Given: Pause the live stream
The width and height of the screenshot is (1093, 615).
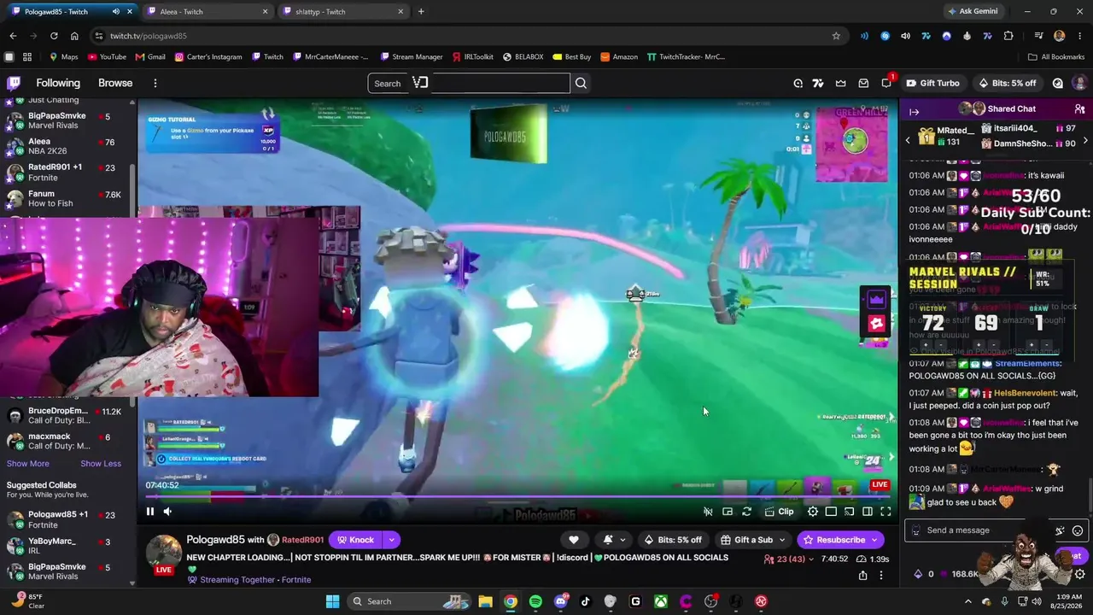Looking at the screenshot, I should click(x=149, y=512).
